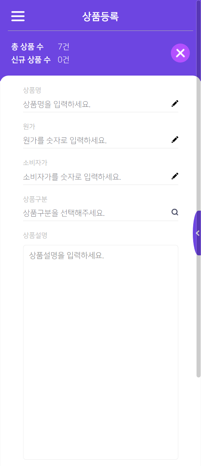Click pencil icon beside 소비자가 field

click(175, 176)
